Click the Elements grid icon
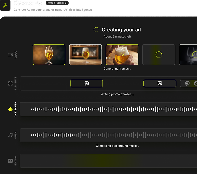 10,83
